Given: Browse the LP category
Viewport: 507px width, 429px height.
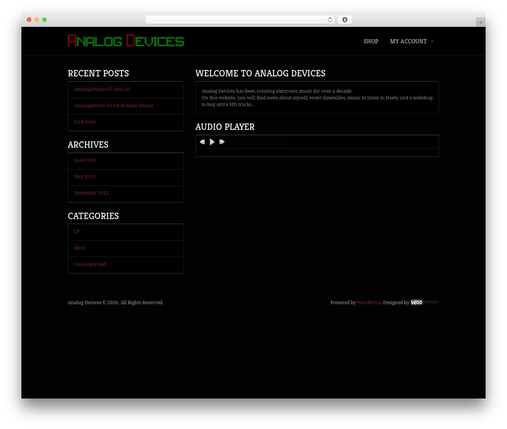Looking at the screenshot, I should (x=77, y=232).
